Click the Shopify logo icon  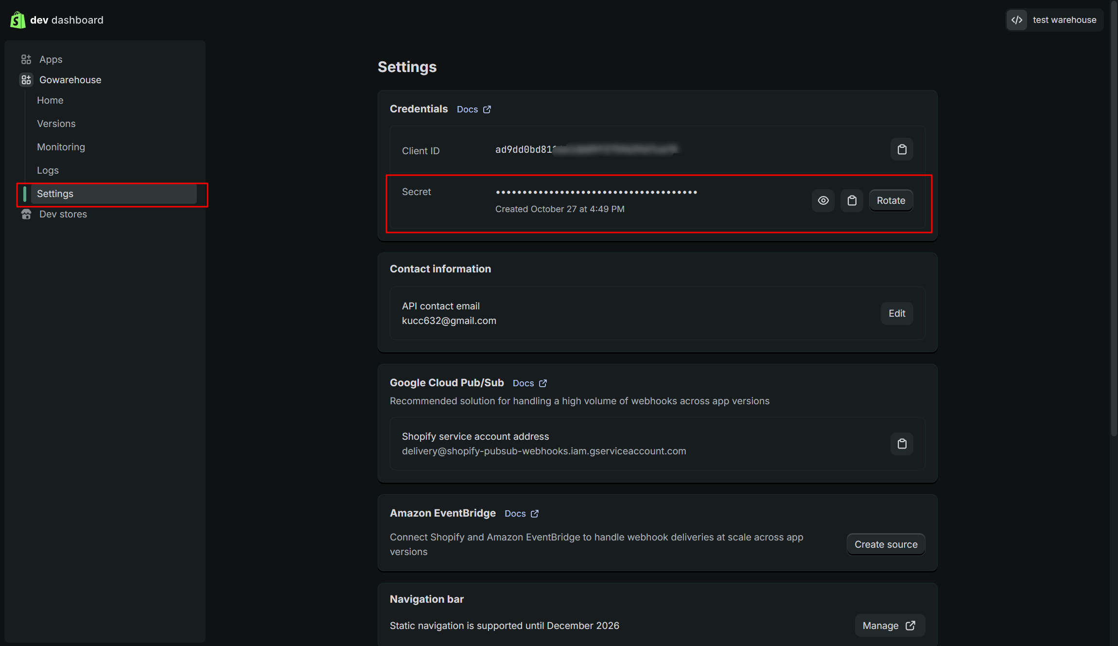(x=18, y=20)
